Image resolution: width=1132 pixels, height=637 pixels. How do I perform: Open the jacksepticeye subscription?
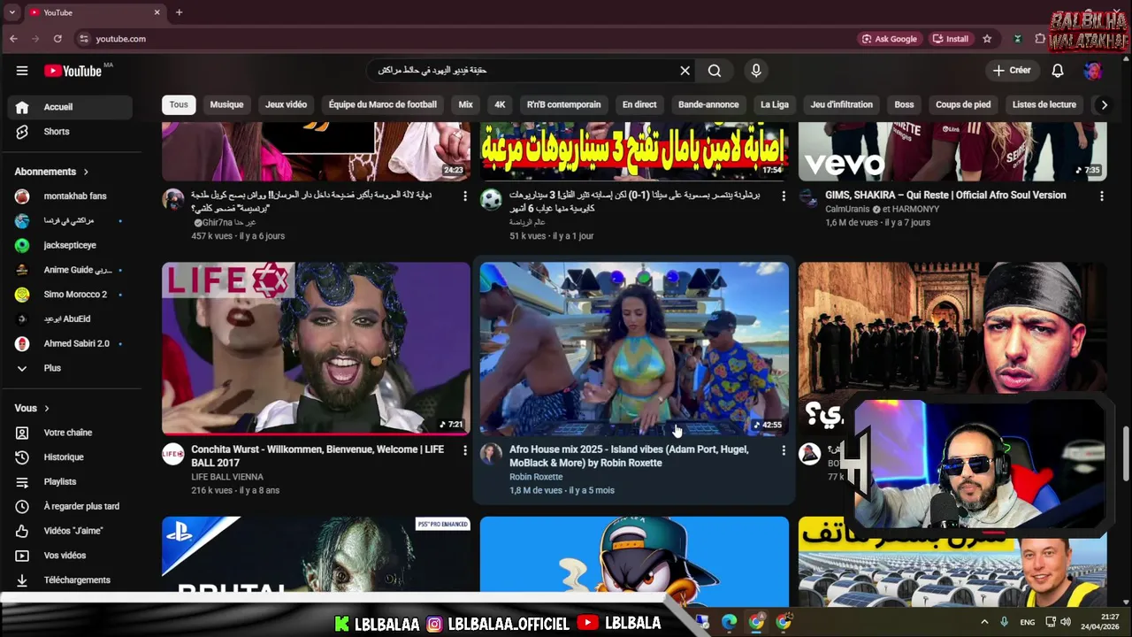70,245
